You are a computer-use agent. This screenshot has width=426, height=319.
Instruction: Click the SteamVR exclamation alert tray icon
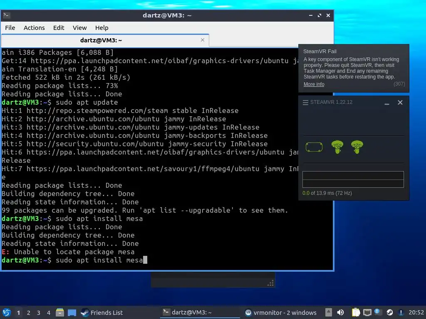(401, 312)
